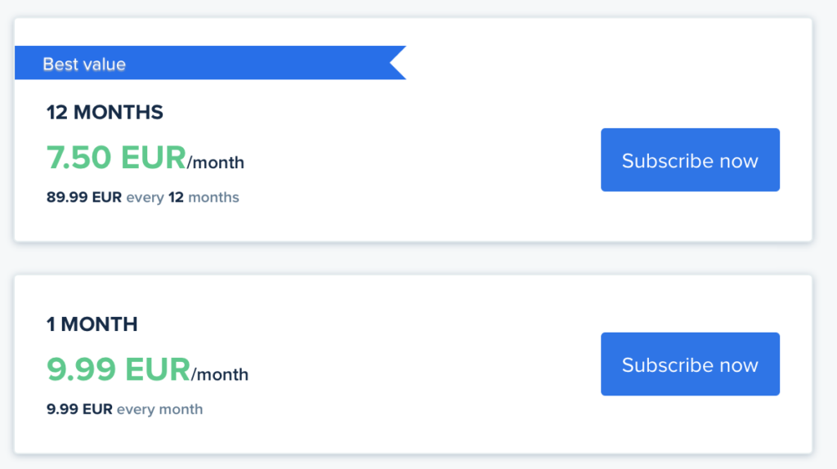837x469 pixels.
Task: Click the green 9.99 EUR price
Action: [x=119, y=369]
